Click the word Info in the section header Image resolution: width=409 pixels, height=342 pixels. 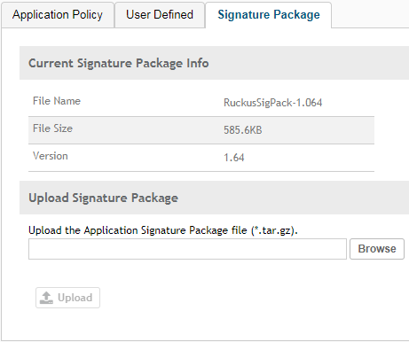click(x=198, y=63)
